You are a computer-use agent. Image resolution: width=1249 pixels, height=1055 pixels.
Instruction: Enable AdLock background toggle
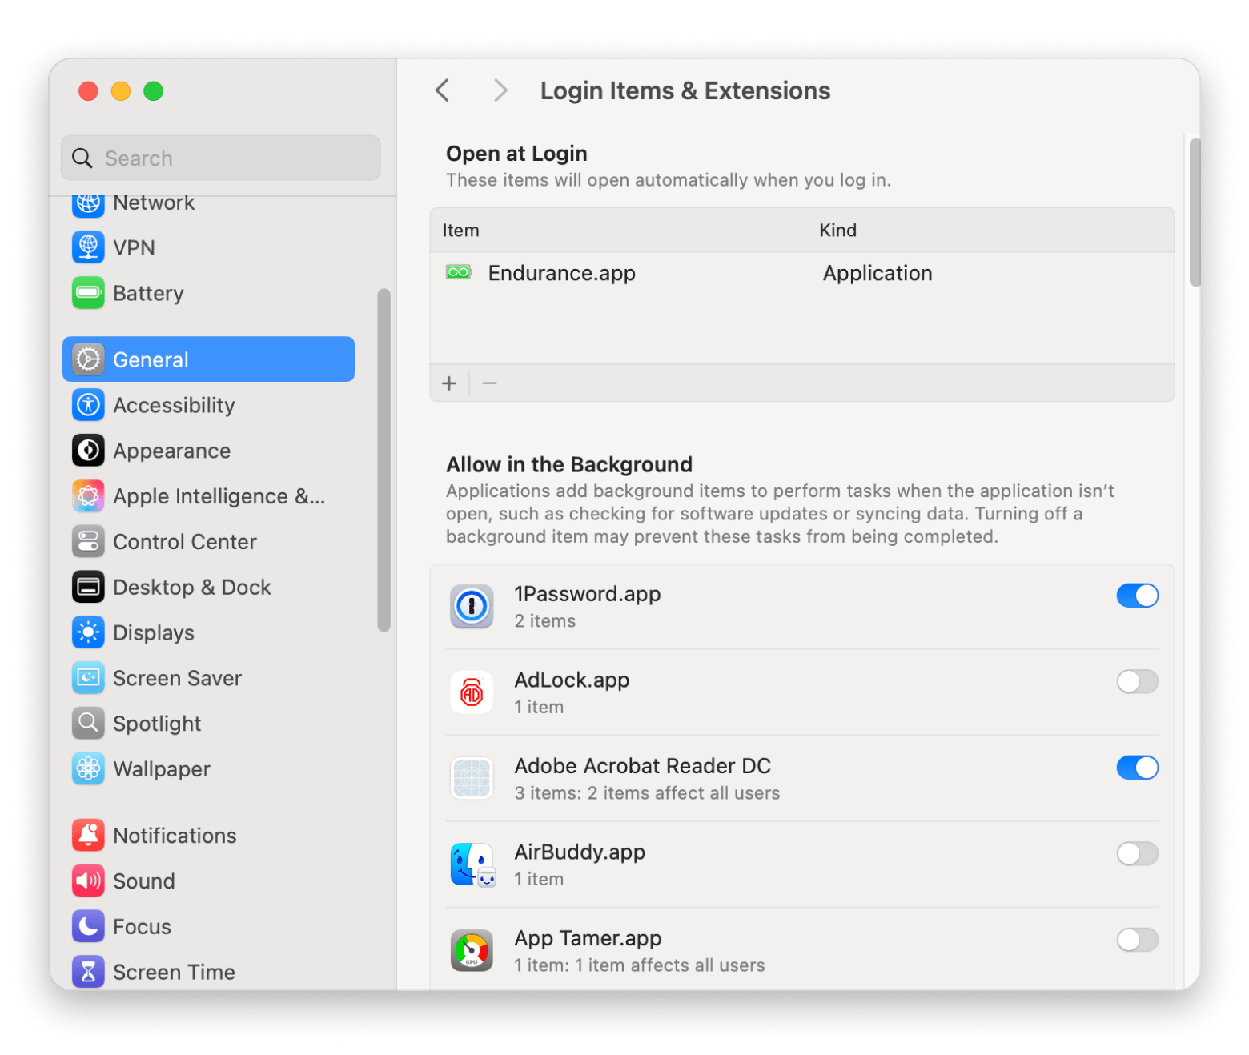(1137, 682)
